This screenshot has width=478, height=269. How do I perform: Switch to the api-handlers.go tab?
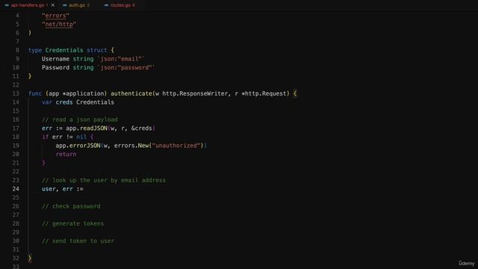(28, 5)
